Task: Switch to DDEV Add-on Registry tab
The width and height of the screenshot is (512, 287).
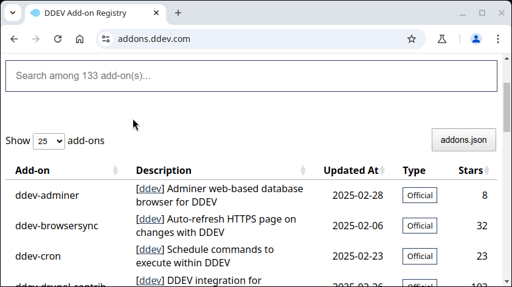Action: coord(85,13)
